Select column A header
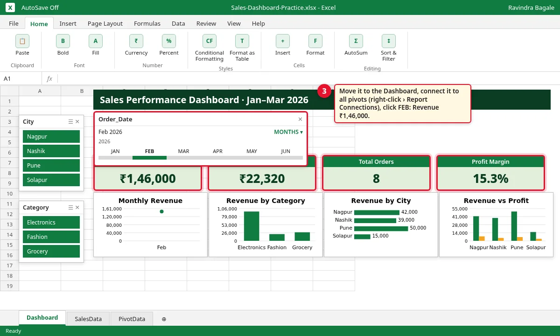 click(x=40, y=91)
